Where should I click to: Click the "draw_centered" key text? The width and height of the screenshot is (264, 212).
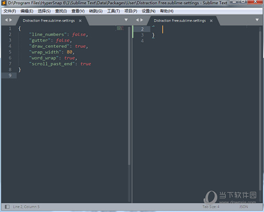[49, 46]
